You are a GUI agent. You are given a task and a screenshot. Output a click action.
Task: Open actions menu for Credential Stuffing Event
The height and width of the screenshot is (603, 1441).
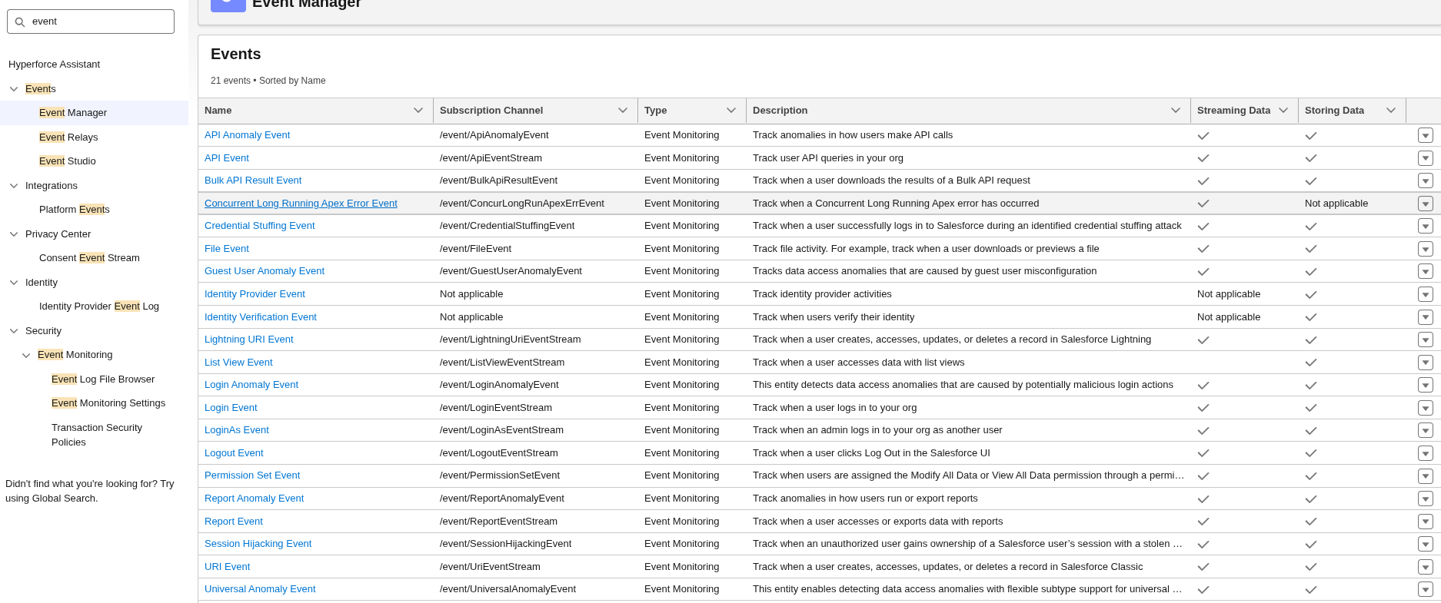tap(1425, 226)
